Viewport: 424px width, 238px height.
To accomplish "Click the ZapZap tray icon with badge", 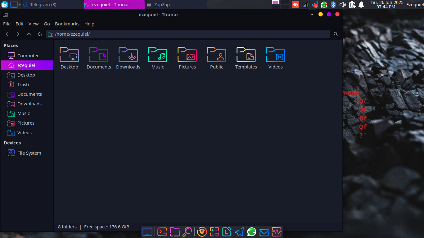I will 324,5.
